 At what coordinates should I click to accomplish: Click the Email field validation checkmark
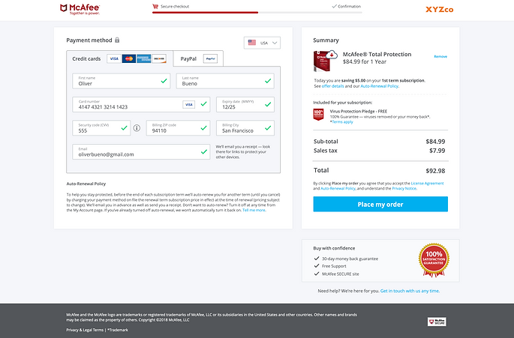204,151
